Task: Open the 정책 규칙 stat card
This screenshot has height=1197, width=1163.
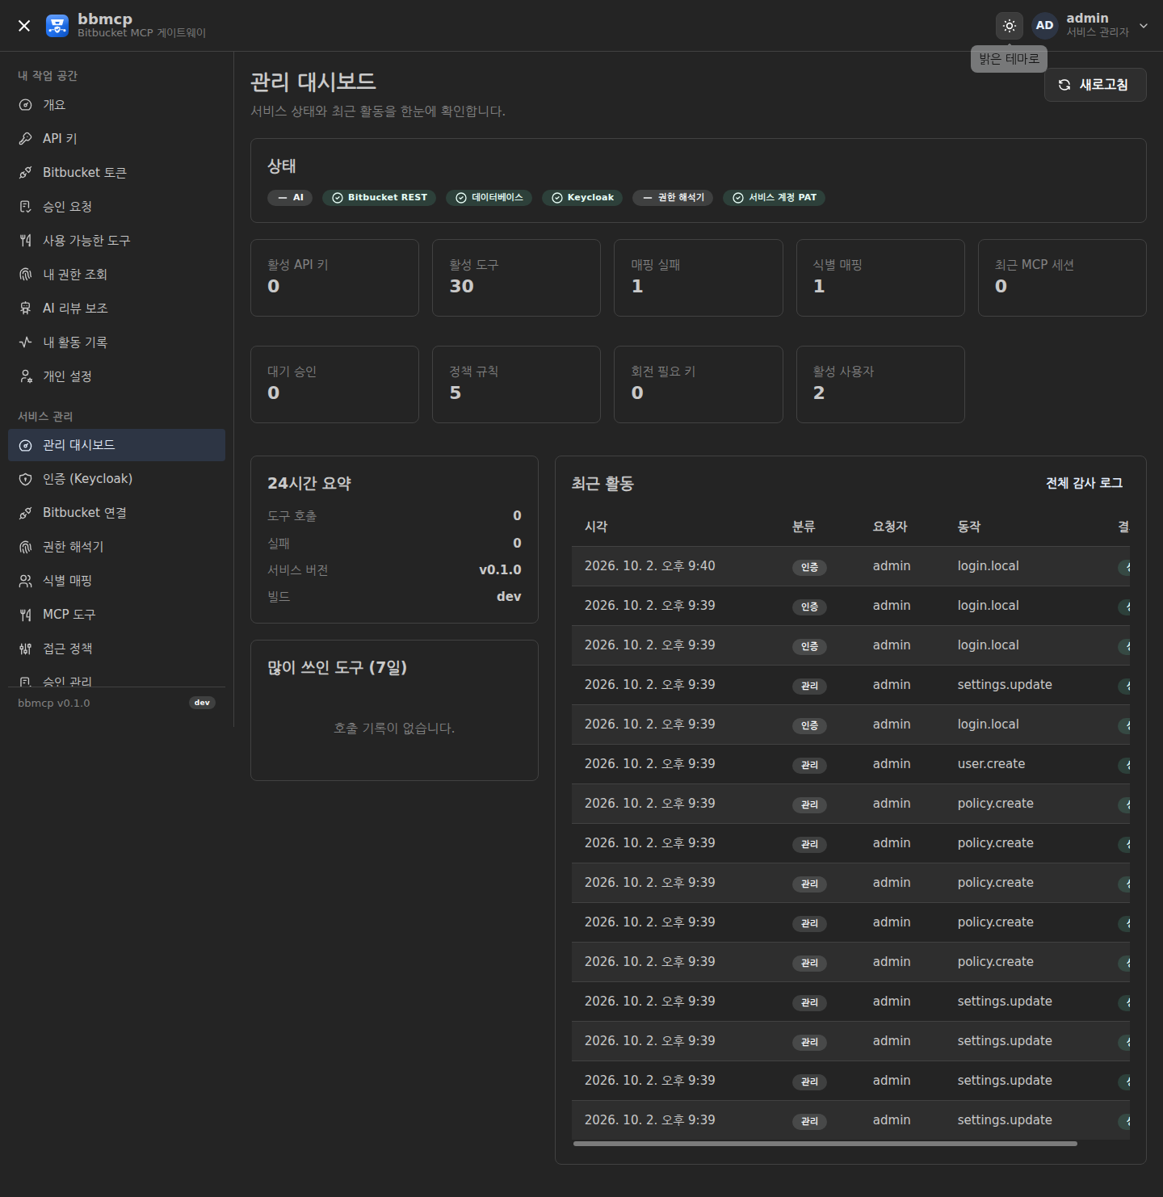Action: point(516,384)
